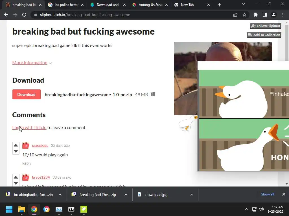
Task: Downvote craccbacc's comment
Action: point(16,151)
